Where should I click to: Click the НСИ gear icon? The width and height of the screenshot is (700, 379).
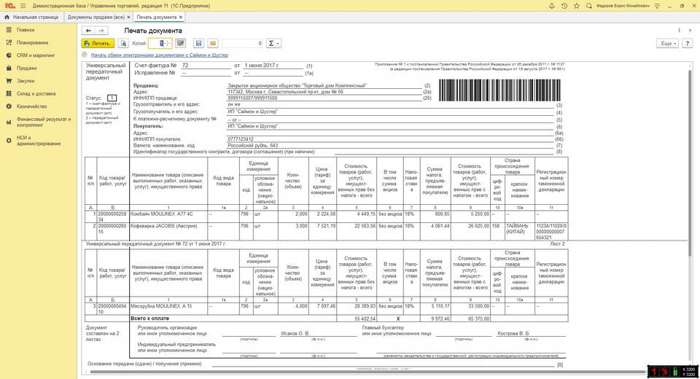coord(9,140)
